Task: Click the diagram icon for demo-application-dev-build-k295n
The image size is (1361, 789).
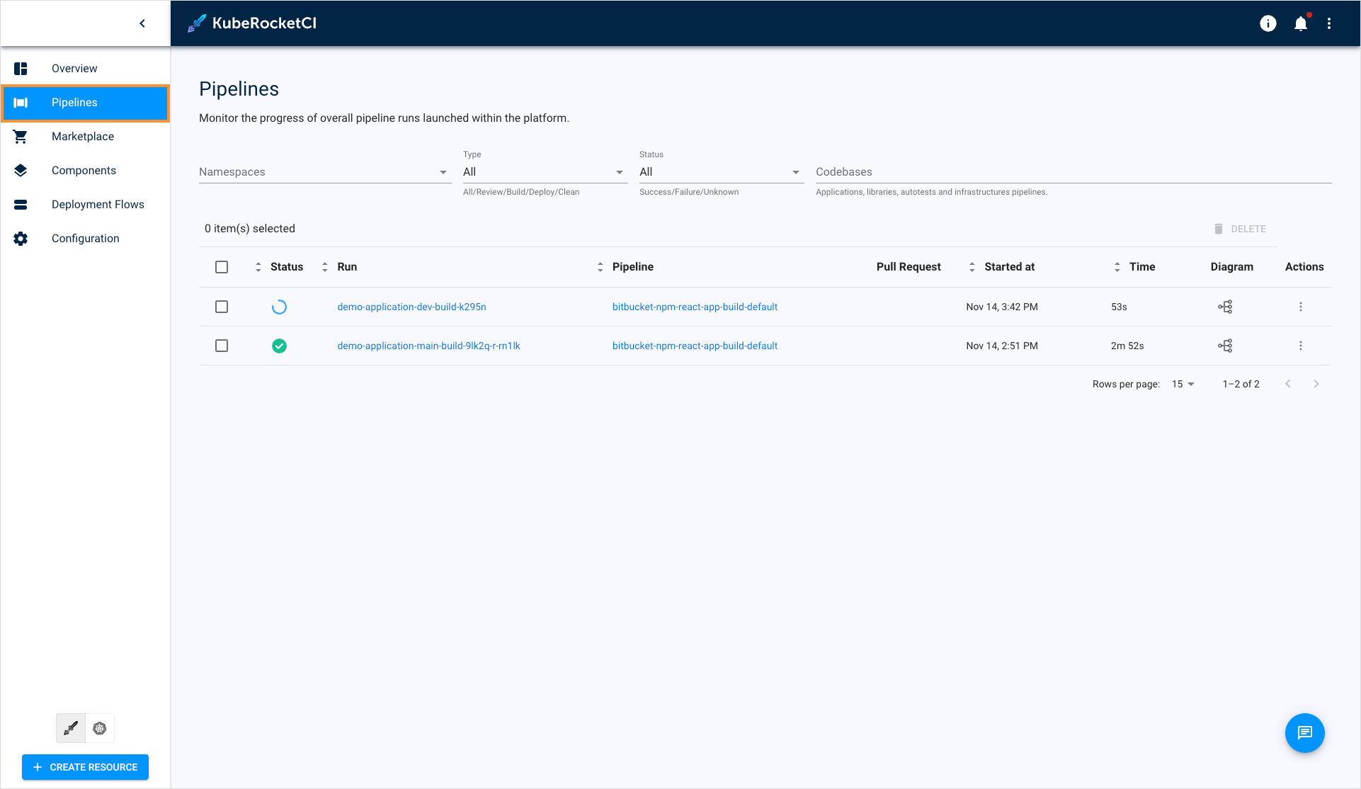Action: coord(1225,306)
